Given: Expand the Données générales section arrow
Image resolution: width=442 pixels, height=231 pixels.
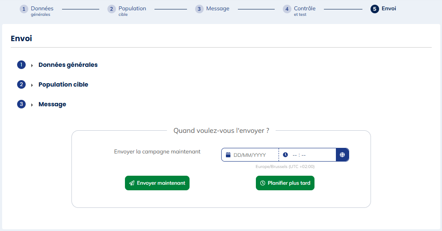Looking at the screenshot, I should [x=32, y=65].
